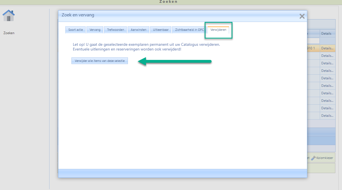Select the Trefwoorden tab
342x190 pixels.
pyautogui.click(x=115, y=30)
